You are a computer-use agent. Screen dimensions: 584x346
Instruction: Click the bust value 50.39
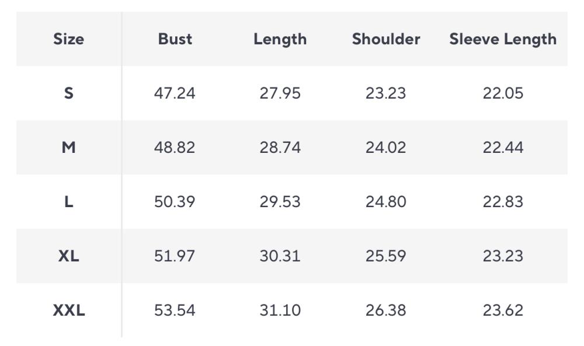175,202
